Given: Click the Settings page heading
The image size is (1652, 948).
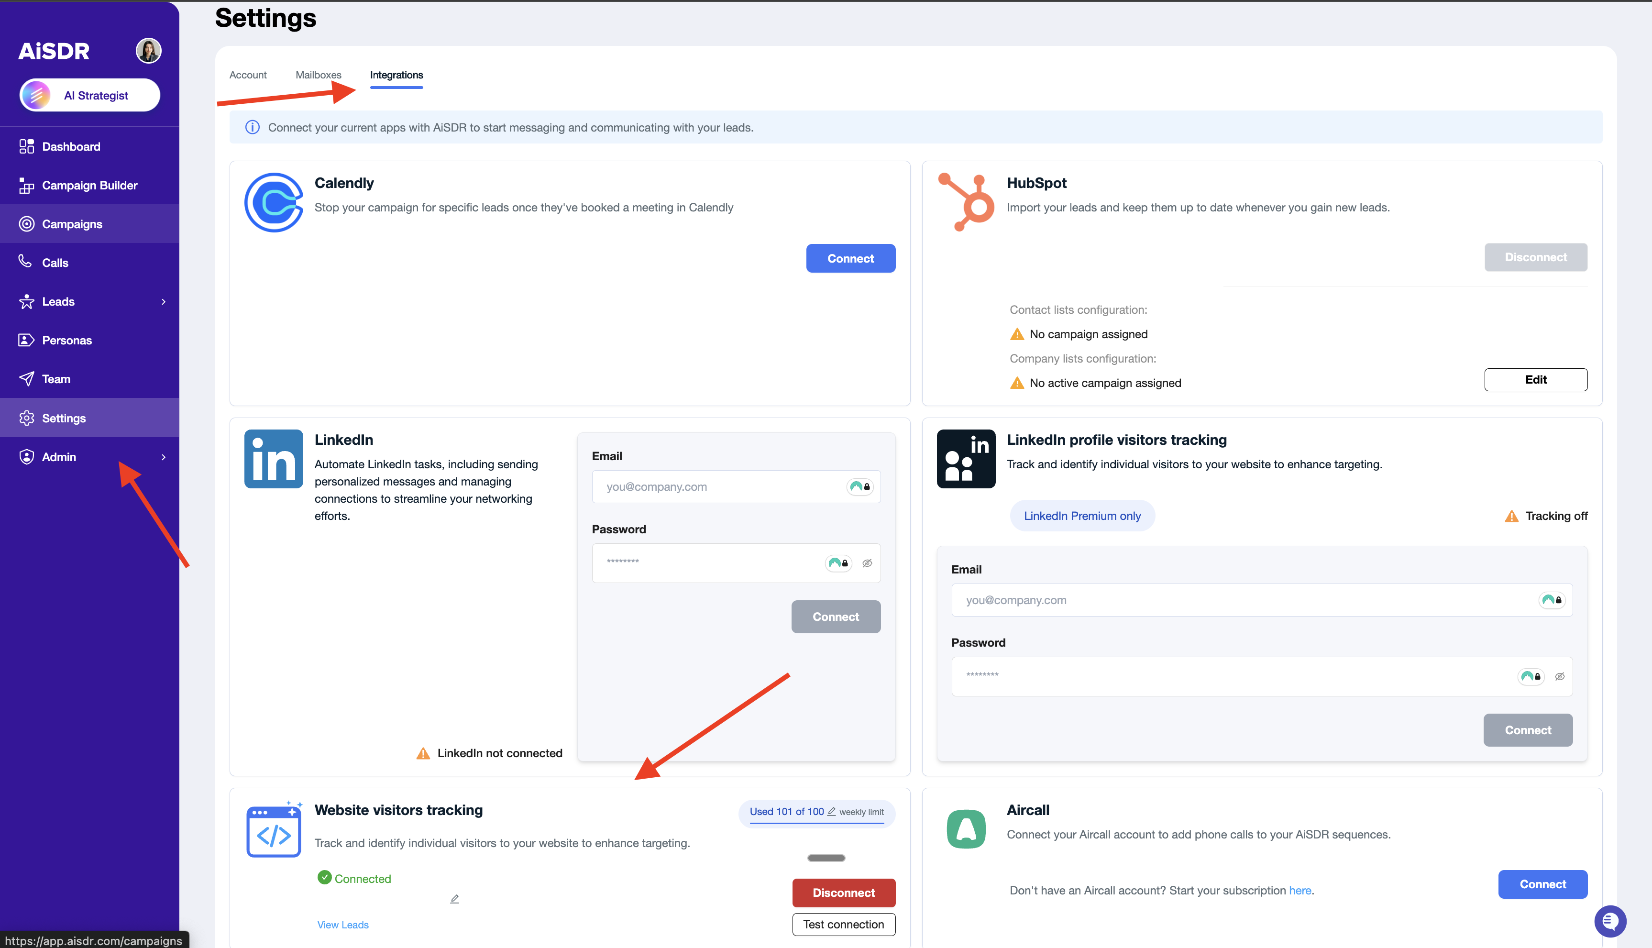Looking at the screenshot, I should point(265,18).
